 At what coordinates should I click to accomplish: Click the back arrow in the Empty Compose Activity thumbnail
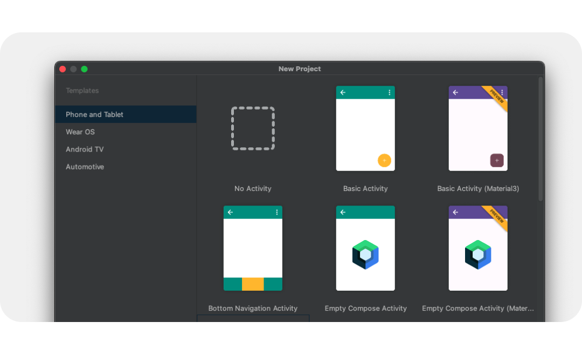[343, 213]
